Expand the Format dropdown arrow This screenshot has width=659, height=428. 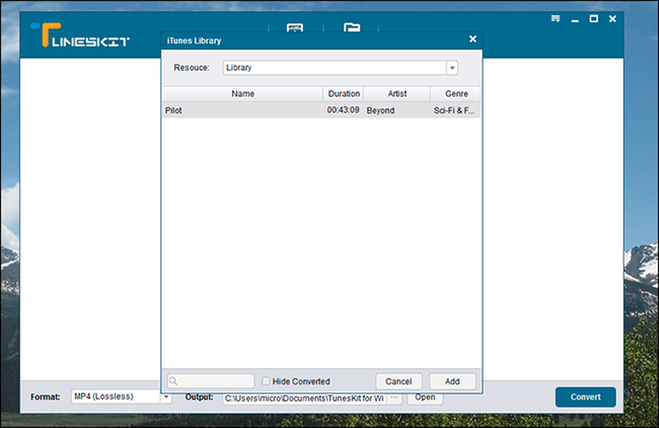[x=167, y=397]
